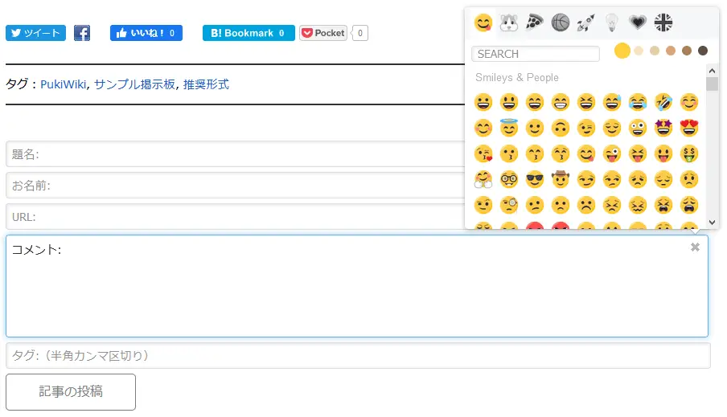This screenshot has width=727, height=417.
Task: Select the darkest skin tone swatch
Action: pos(703,51)
